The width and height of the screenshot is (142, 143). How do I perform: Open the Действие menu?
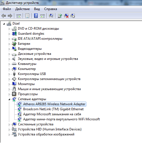tap(22, 9)
